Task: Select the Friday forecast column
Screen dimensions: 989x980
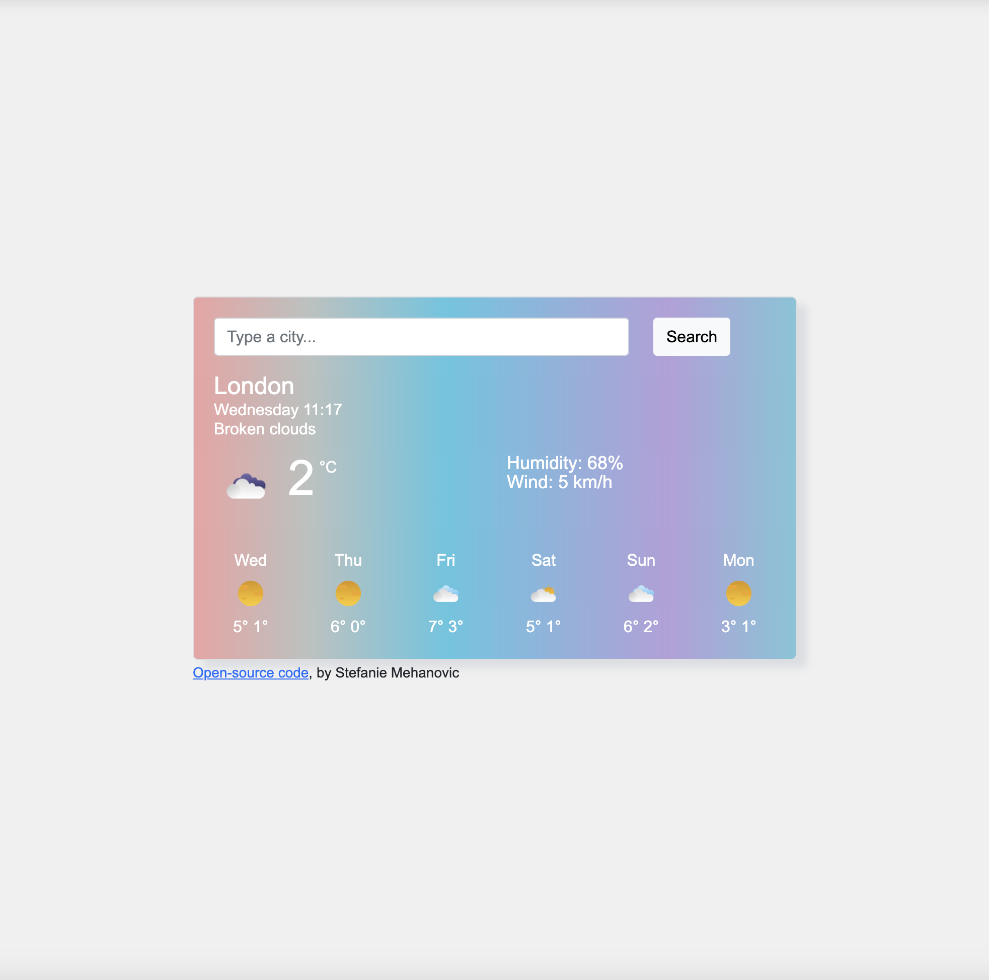Action: pyautogui.click(x=445, y=592)
